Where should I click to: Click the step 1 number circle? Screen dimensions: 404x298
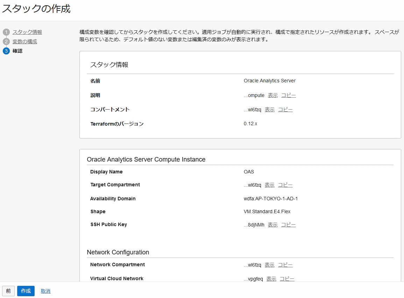click(x=6, y=32)
